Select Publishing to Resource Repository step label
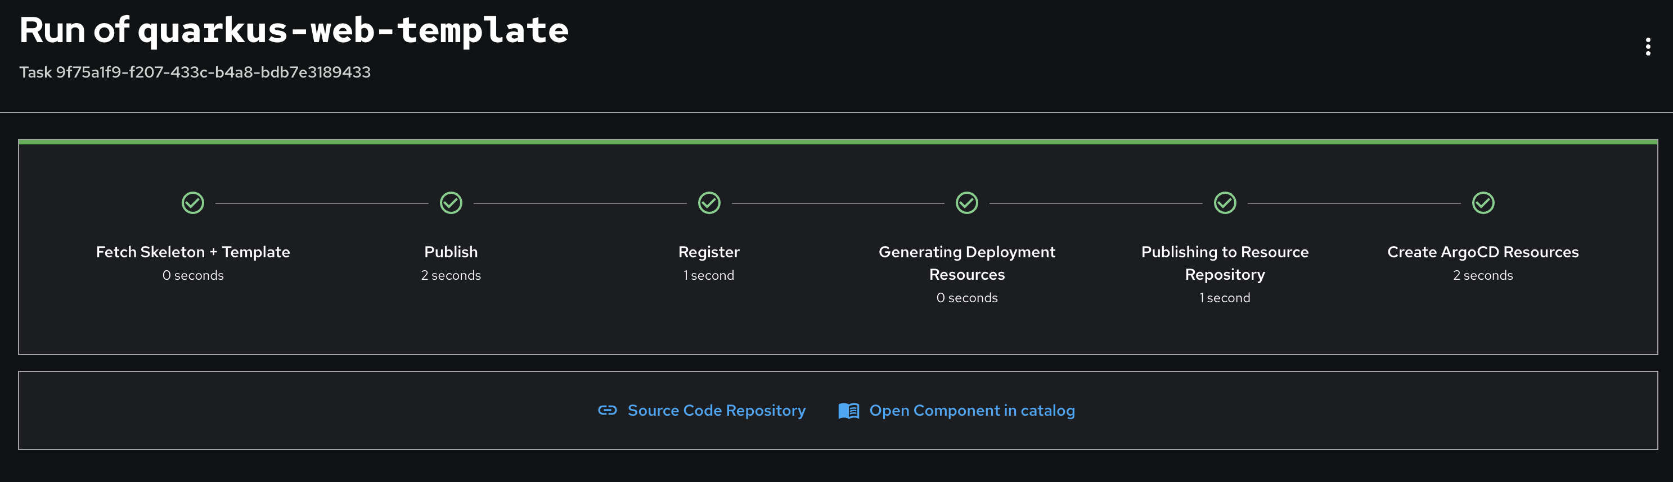The height and width of the screenshot is (482, 1673). pos(1225,263)
